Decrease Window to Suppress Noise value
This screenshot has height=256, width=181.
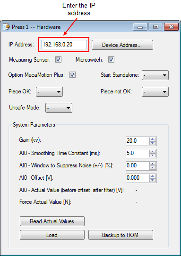153,168
